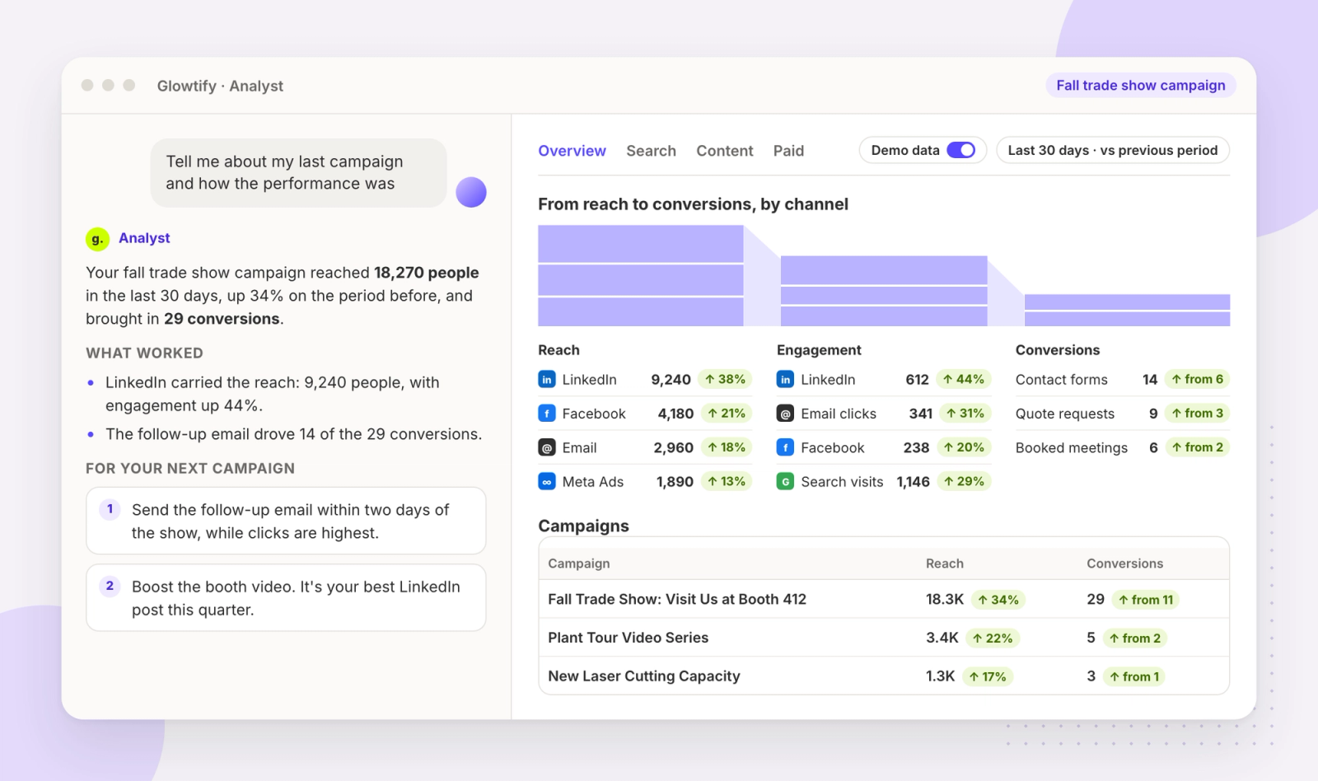Click the Fall trade show campaign pill
This screenshot has height=781, width=1318.
[1141, 86]
